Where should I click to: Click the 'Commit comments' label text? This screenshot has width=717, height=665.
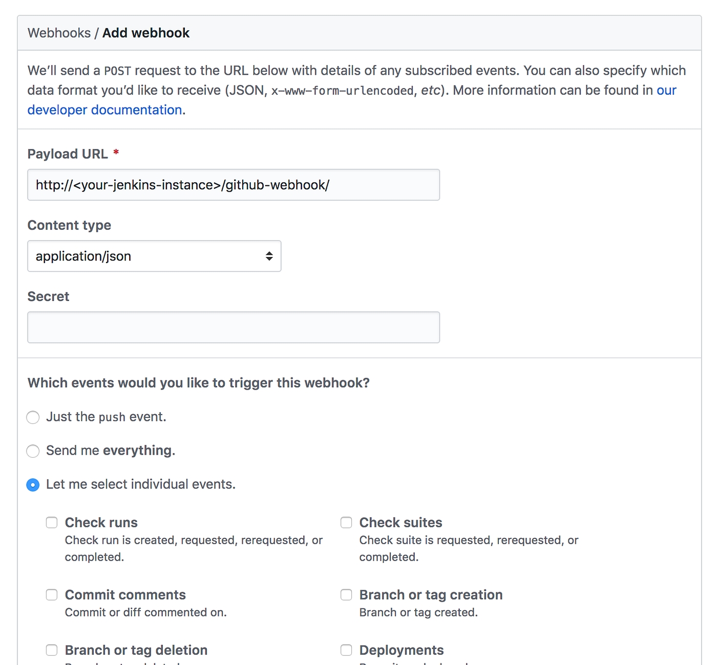[x=125, y=595]
